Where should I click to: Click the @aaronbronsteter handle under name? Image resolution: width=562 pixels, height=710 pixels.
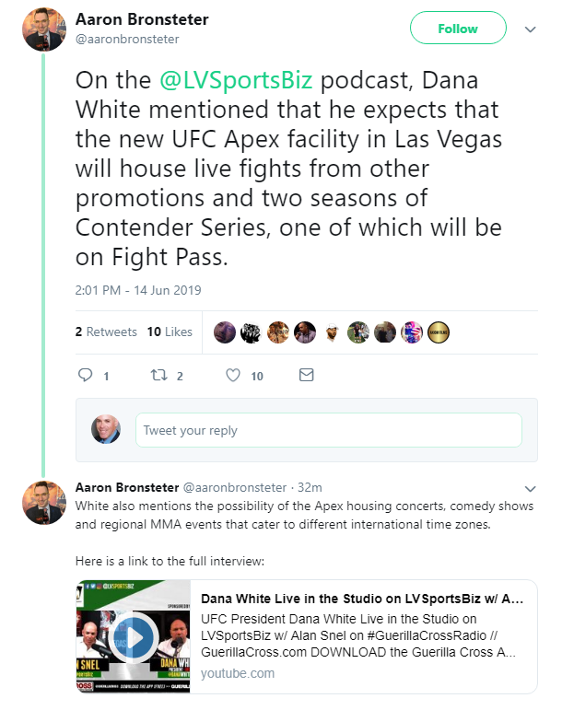click(127, 40)
